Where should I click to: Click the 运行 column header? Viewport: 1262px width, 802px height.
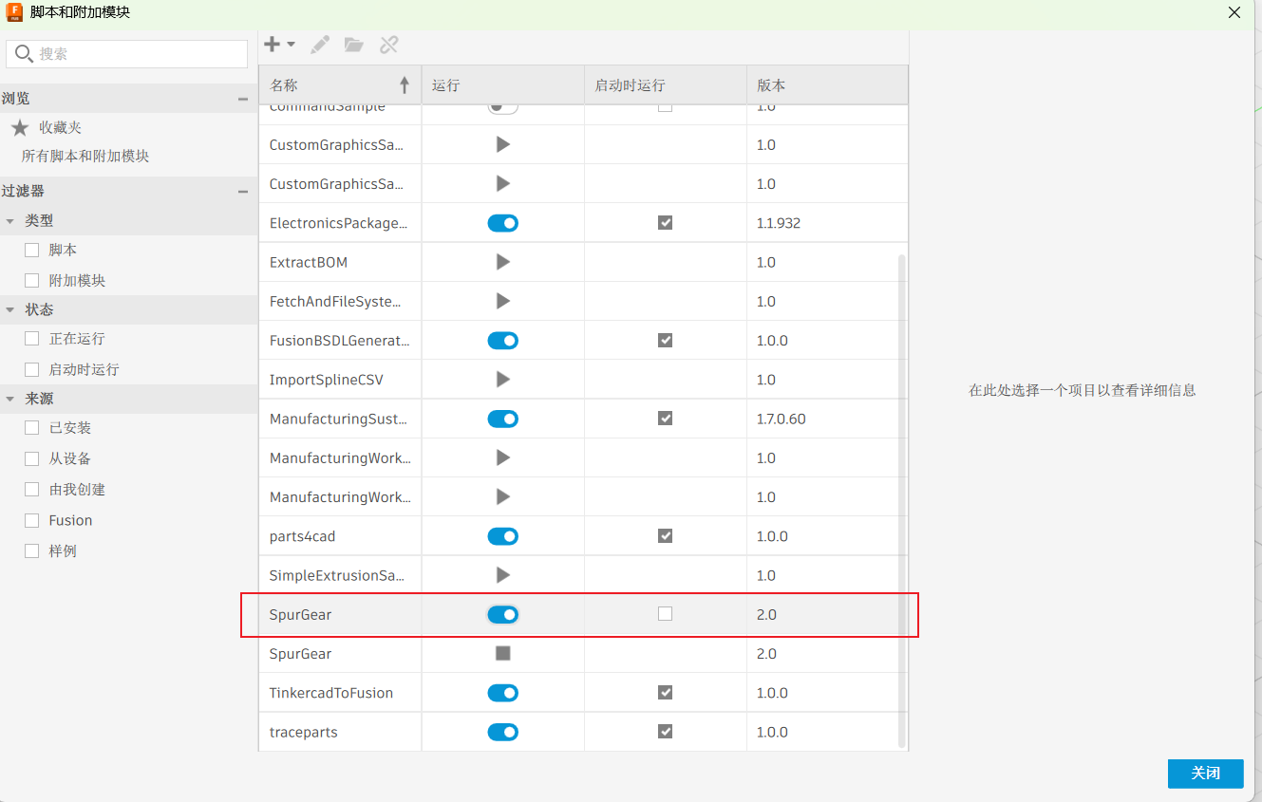pyautogui.click(x=502, y=85)
